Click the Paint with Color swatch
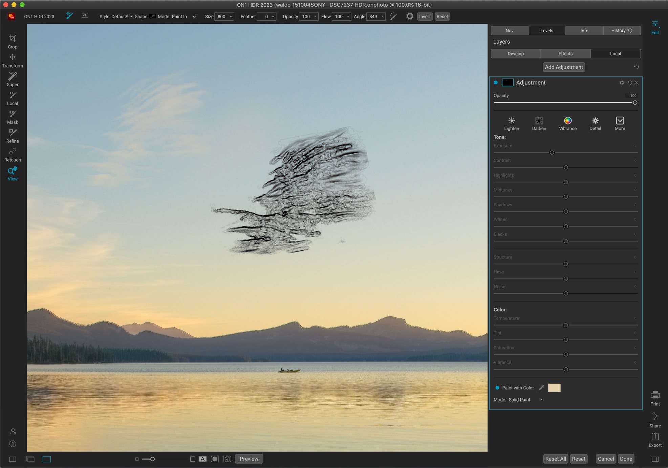 (554, 388)
